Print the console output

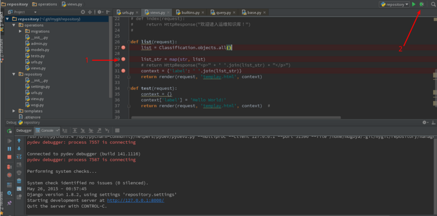pyautogui.click(x=19, y=173)
